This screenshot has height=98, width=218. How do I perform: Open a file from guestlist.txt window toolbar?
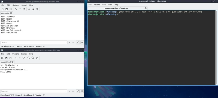[x=6, y=58]
